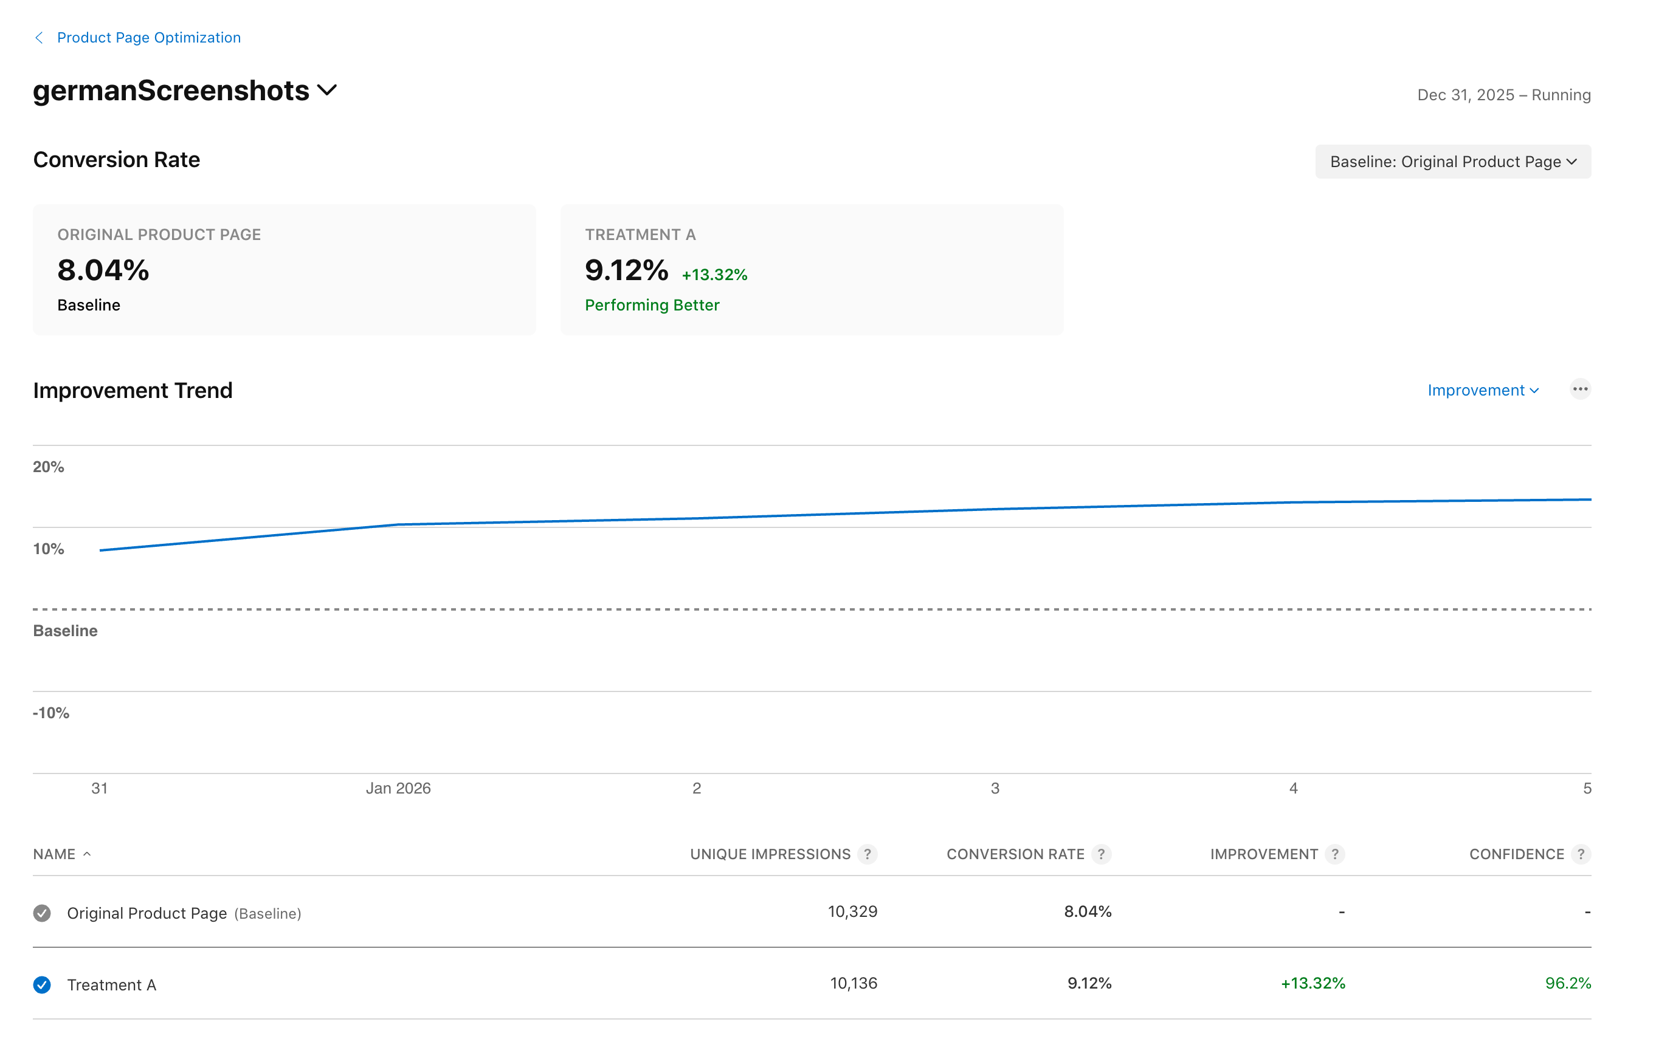Image resolution: width=1656 pixels, height=1039 pixels.
Task: Sort by Conversion Rate column header
Action: pos(1015,854)
